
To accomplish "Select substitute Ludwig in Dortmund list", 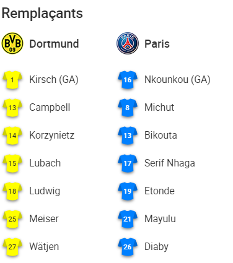I will pos(45,191).
